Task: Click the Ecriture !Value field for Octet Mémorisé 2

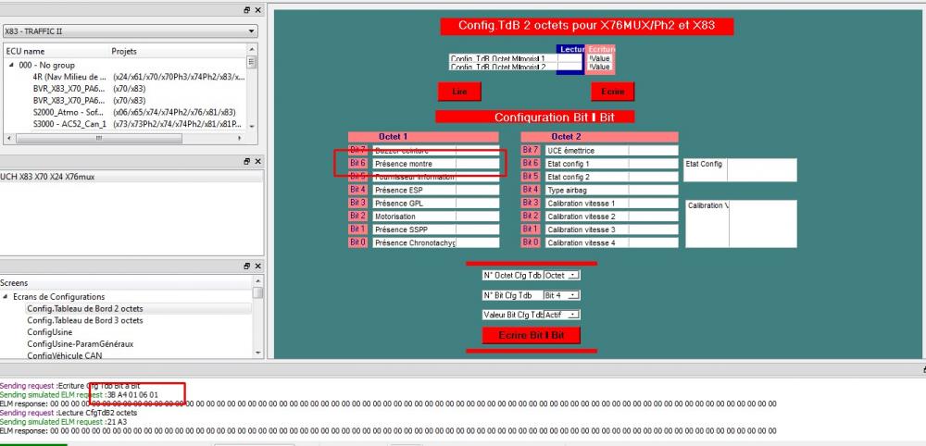Action: [x=599, y=68]
